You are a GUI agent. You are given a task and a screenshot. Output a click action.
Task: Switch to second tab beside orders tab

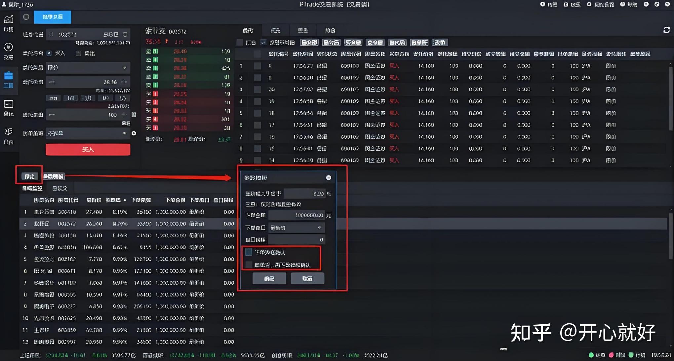click(275, 30)
